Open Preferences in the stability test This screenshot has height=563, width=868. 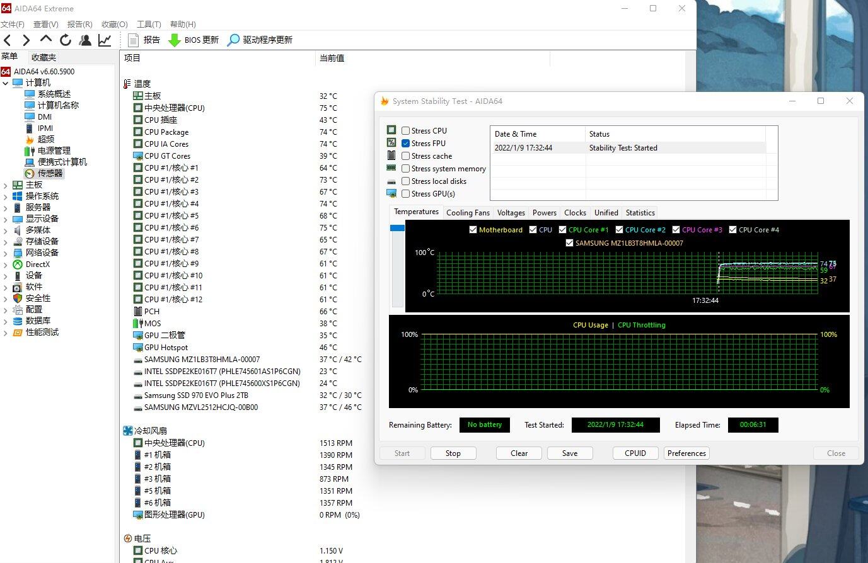click(x=686, y=453)
